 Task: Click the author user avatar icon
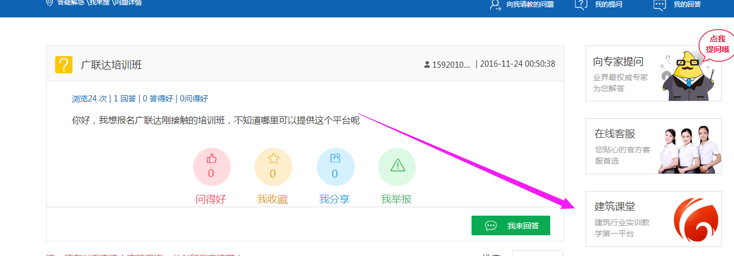tap(427, 64)
